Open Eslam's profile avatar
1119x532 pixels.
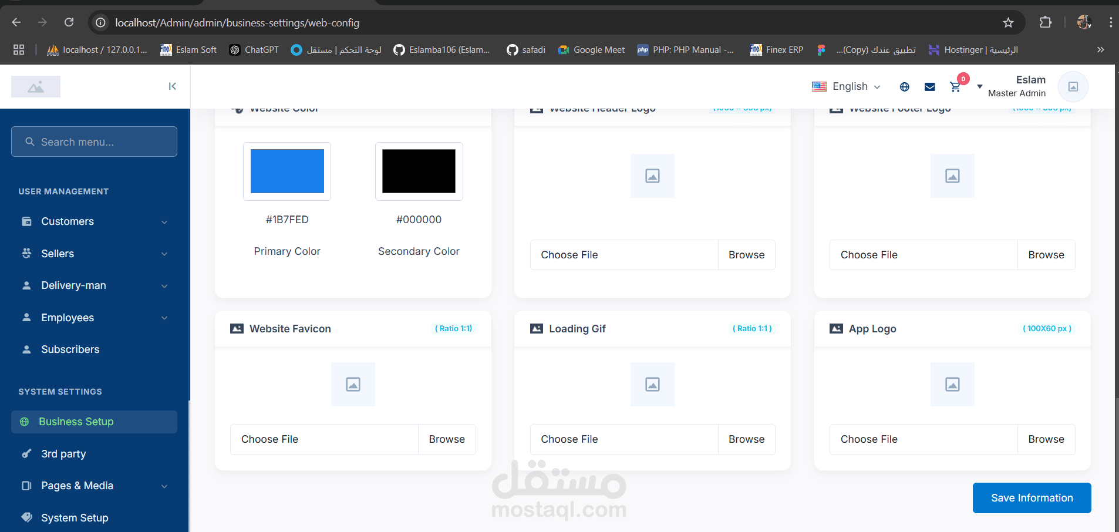pos(1073,86)
